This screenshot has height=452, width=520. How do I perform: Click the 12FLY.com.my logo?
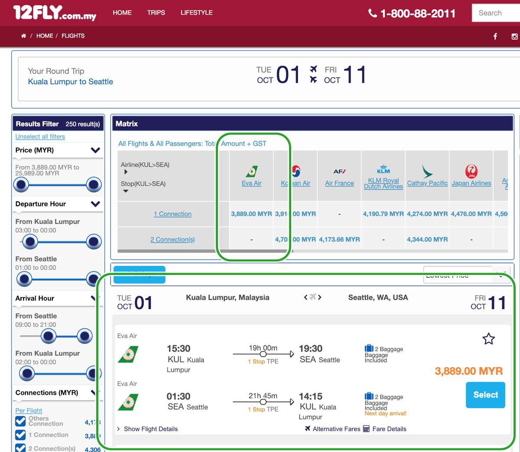point(55,13)
